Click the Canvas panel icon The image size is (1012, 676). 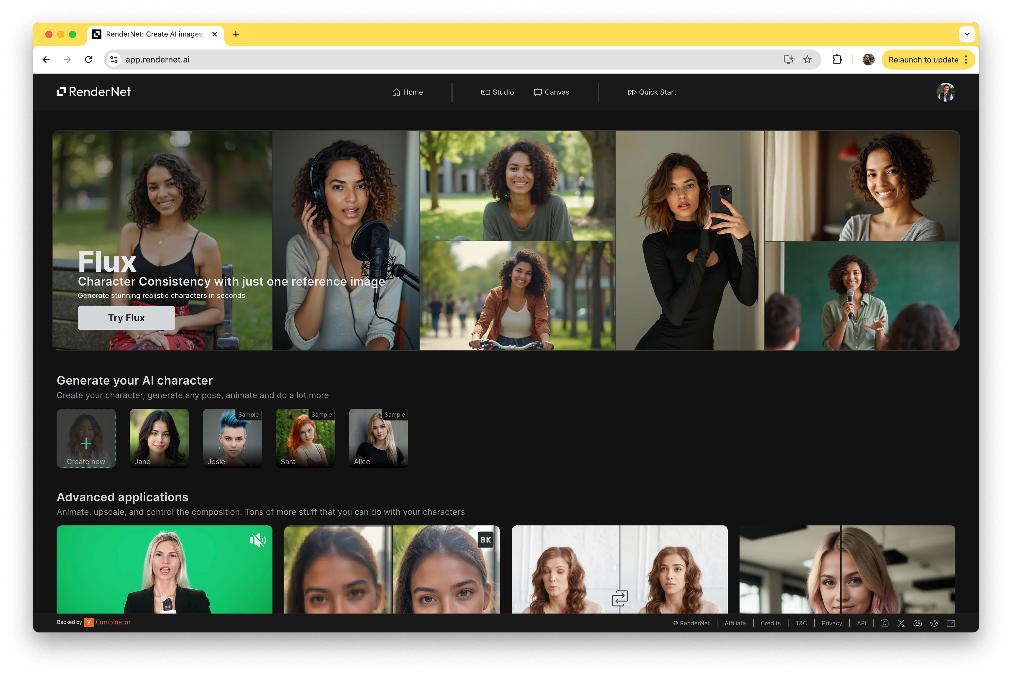537,91
